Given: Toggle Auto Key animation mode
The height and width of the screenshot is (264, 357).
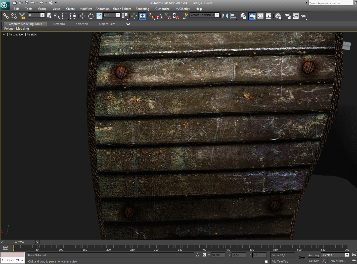Looking at the screenshot, I should [x=314, y=255].
